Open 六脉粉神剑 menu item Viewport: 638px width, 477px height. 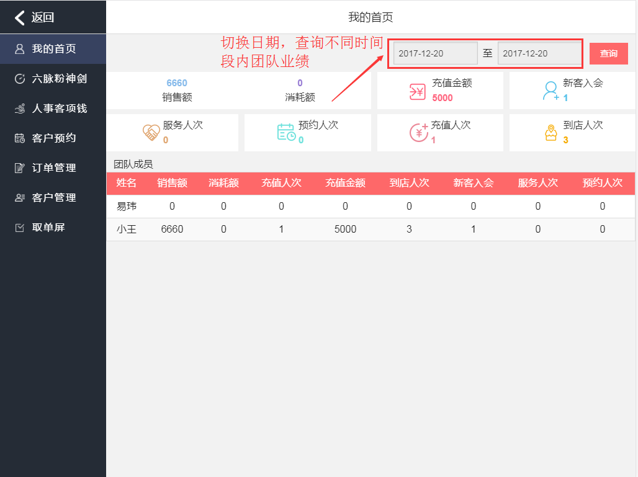[x=53, y=79]
